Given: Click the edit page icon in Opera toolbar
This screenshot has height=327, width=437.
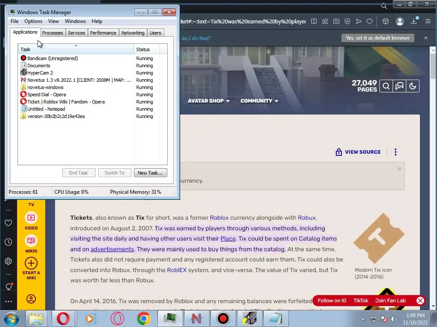Looking at the screenshot, I should coord(325,21).
